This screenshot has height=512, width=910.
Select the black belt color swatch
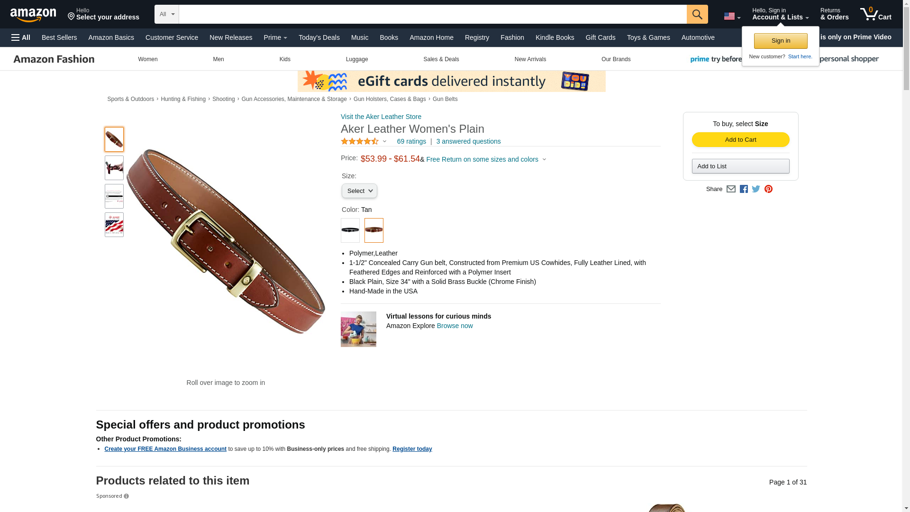(x=350, y=230)
